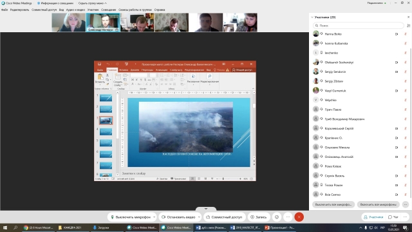
Task: Open Информация о совещании
Action: click(x=55, y=3)
